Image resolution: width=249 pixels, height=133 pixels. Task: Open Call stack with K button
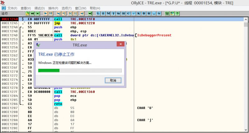click(139, 14)
